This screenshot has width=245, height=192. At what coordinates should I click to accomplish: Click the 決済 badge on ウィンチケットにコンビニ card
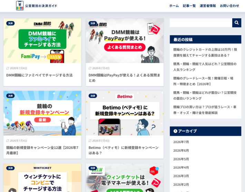[x=10, y=168]
